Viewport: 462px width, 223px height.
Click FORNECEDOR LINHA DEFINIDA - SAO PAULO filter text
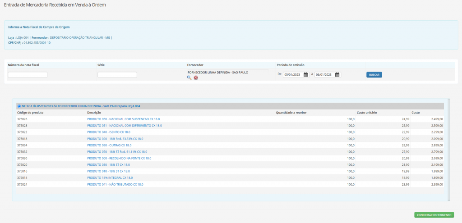tap(218, 72)
